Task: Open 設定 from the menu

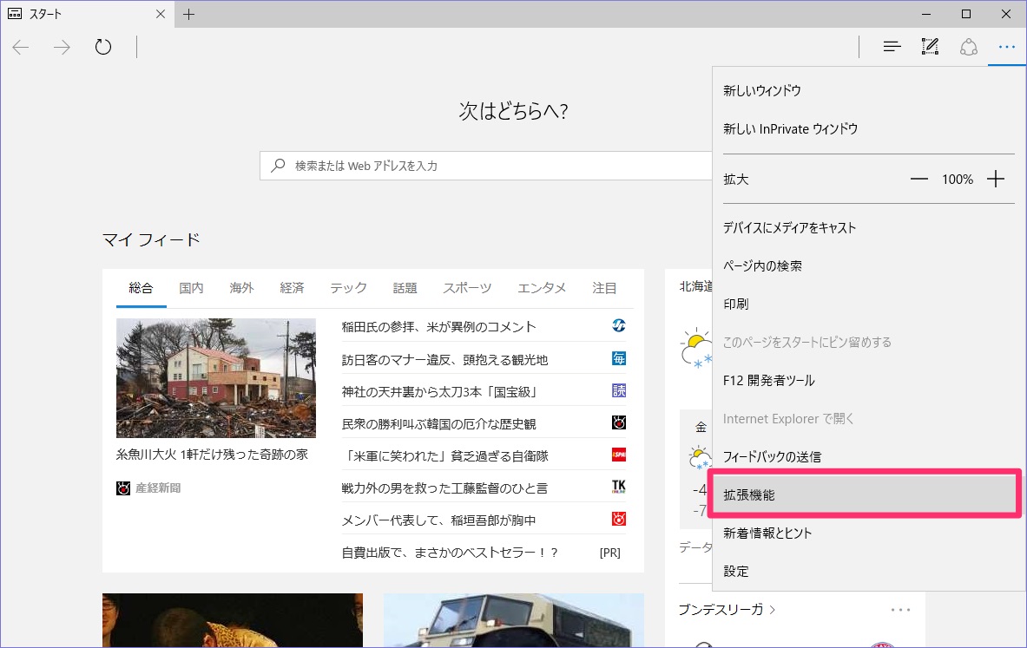Action: pyautogui.click(x=868, y=571)
